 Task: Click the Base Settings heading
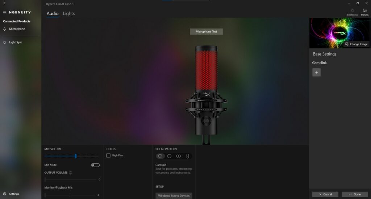pos(324,54)
